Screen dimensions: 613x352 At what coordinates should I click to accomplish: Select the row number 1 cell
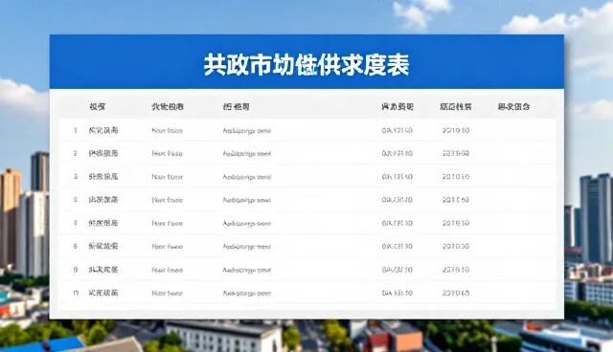(x=76, y=130)
